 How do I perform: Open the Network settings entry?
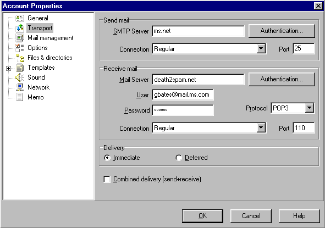(x=38, y=87)
